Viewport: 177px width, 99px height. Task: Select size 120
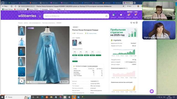[86, 52]
